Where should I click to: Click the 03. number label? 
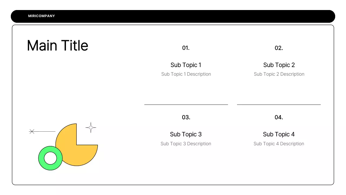point(186,117)
